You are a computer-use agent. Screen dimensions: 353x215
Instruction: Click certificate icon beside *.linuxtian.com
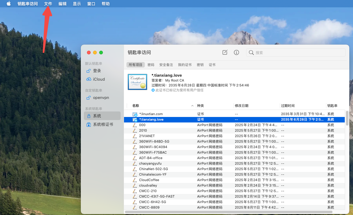point(135,114)
